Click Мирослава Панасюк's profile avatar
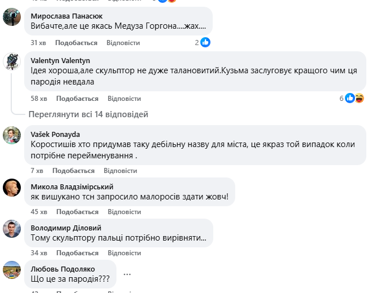Image resolution: width=377 pixels, height=293 pixels. [12, 17]
